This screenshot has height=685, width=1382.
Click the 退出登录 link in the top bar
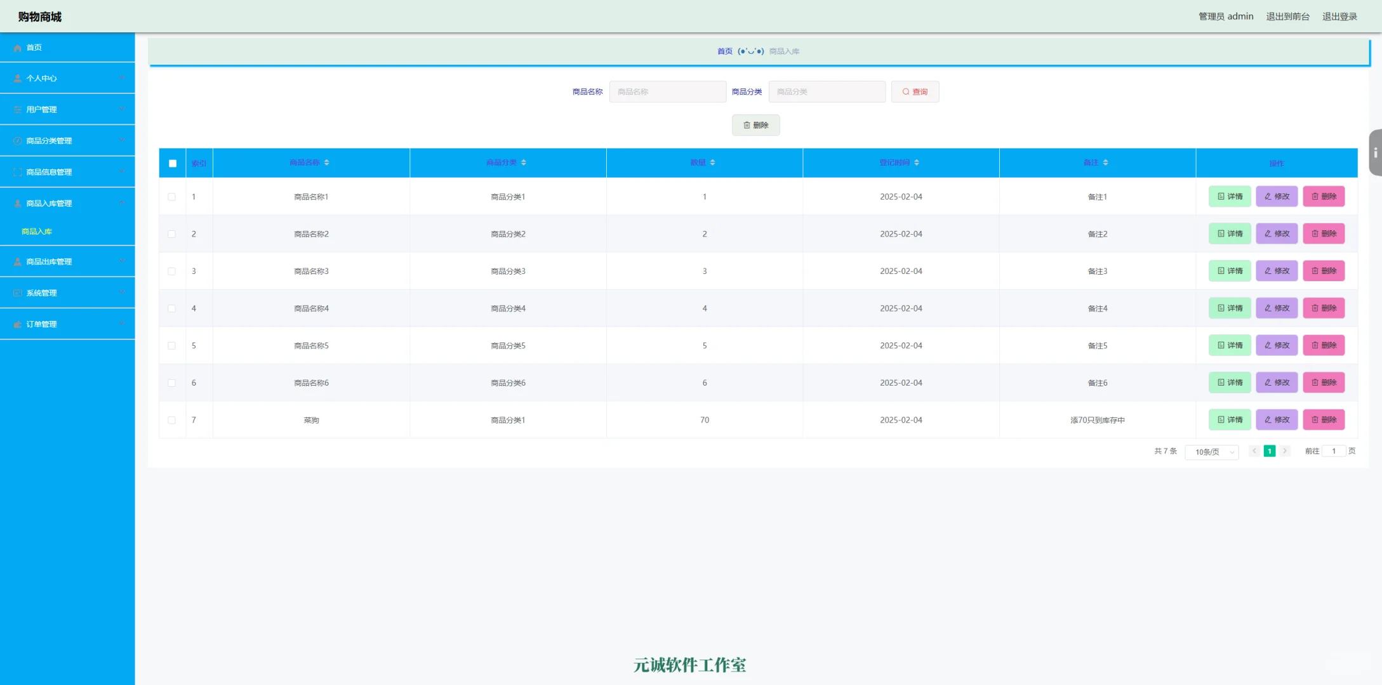[1339, 16]
